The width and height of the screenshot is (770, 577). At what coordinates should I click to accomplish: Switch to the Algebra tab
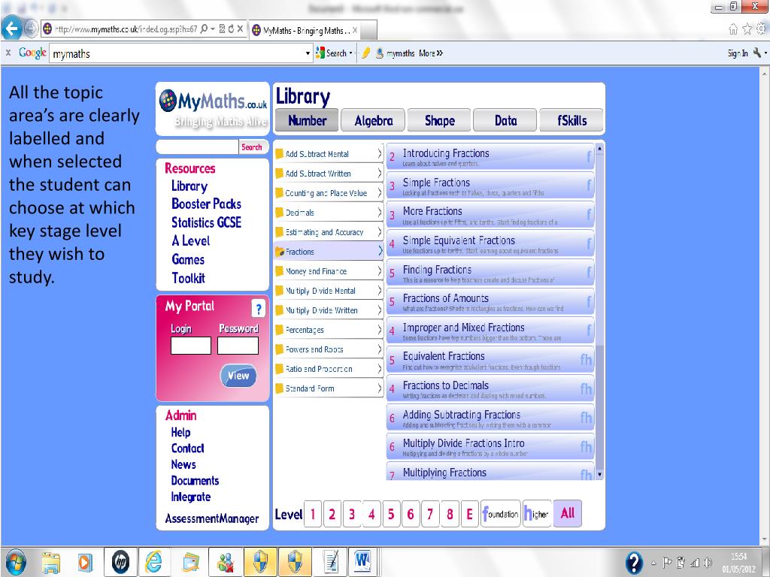click(373, 121)
